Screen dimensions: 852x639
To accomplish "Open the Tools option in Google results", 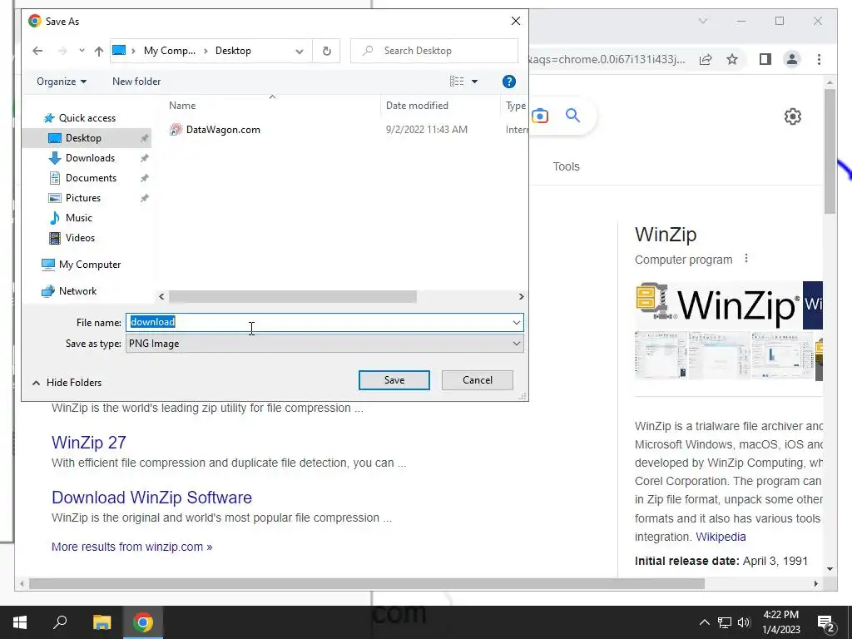I will click(x=566, y=166).
